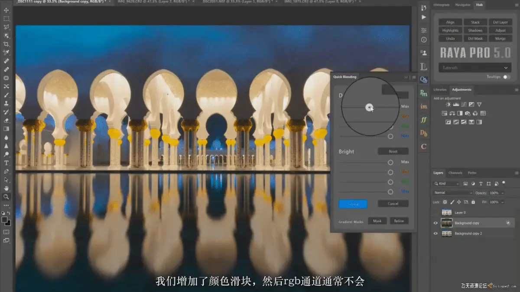
Task: Click the first Bright Max slider handle
Action: pos(390,162)
